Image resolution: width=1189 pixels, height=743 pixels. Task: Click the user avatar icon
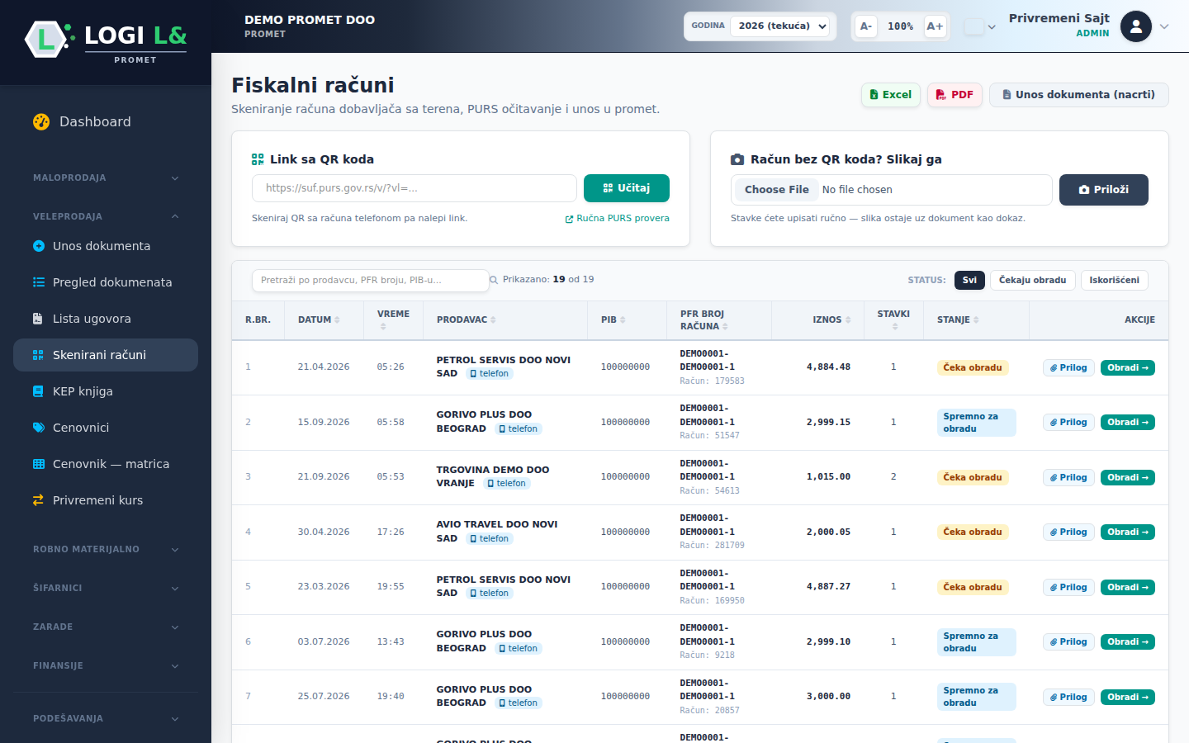1136,26
